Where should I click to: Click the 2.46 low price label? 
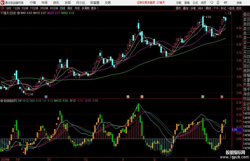click(31, 94)
